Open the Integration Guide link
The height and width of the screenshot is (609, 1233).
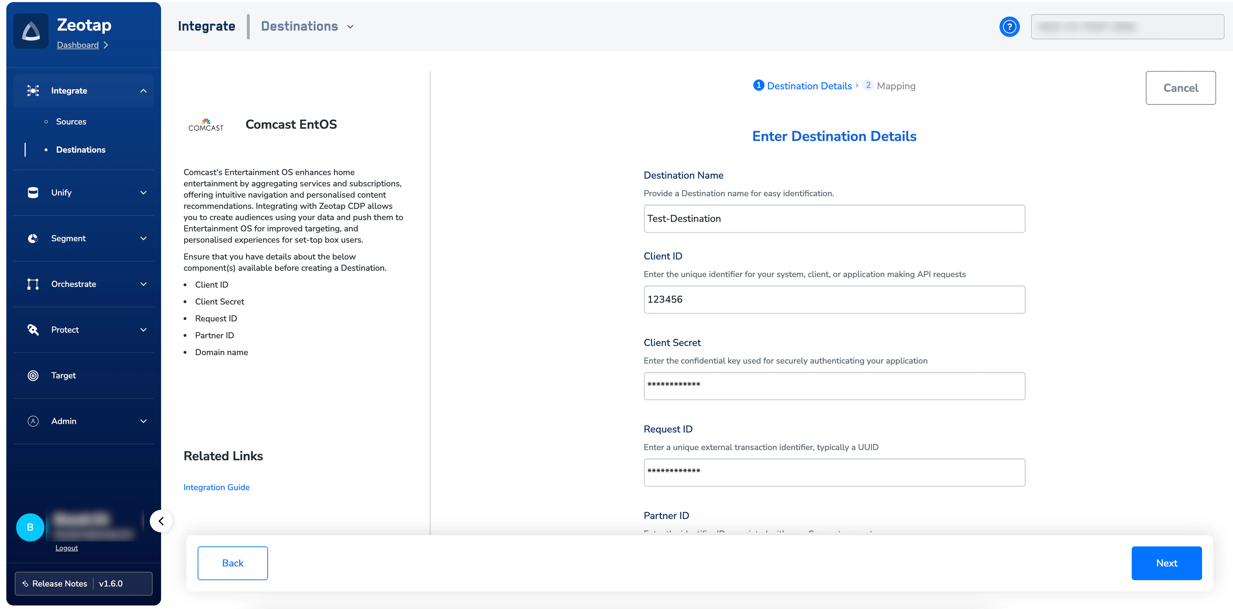click(216, 487)
